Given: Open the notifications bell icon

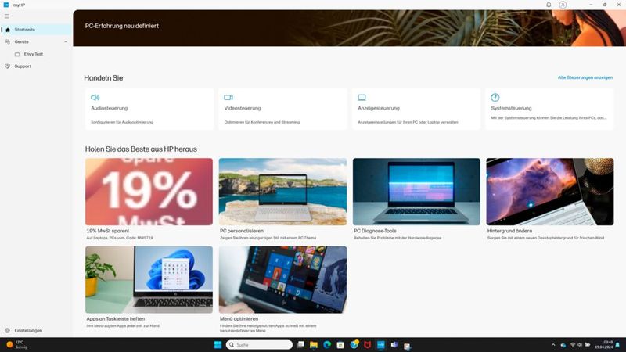Looking at the screenshot, I should [549, 5].
